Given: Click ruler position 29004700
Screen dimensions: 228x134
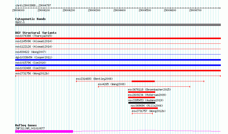Looking at the screenshot, I should [195, 10].
